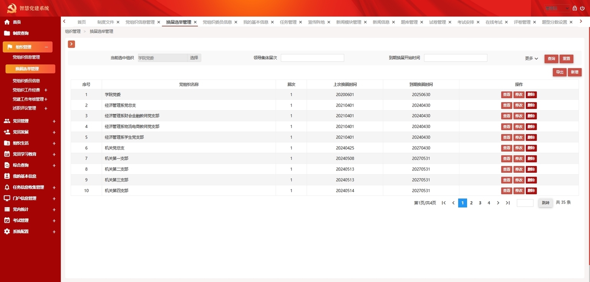
Task: Expand 党组织工作经费 with its plus sign
Action: tap(46, 90)
